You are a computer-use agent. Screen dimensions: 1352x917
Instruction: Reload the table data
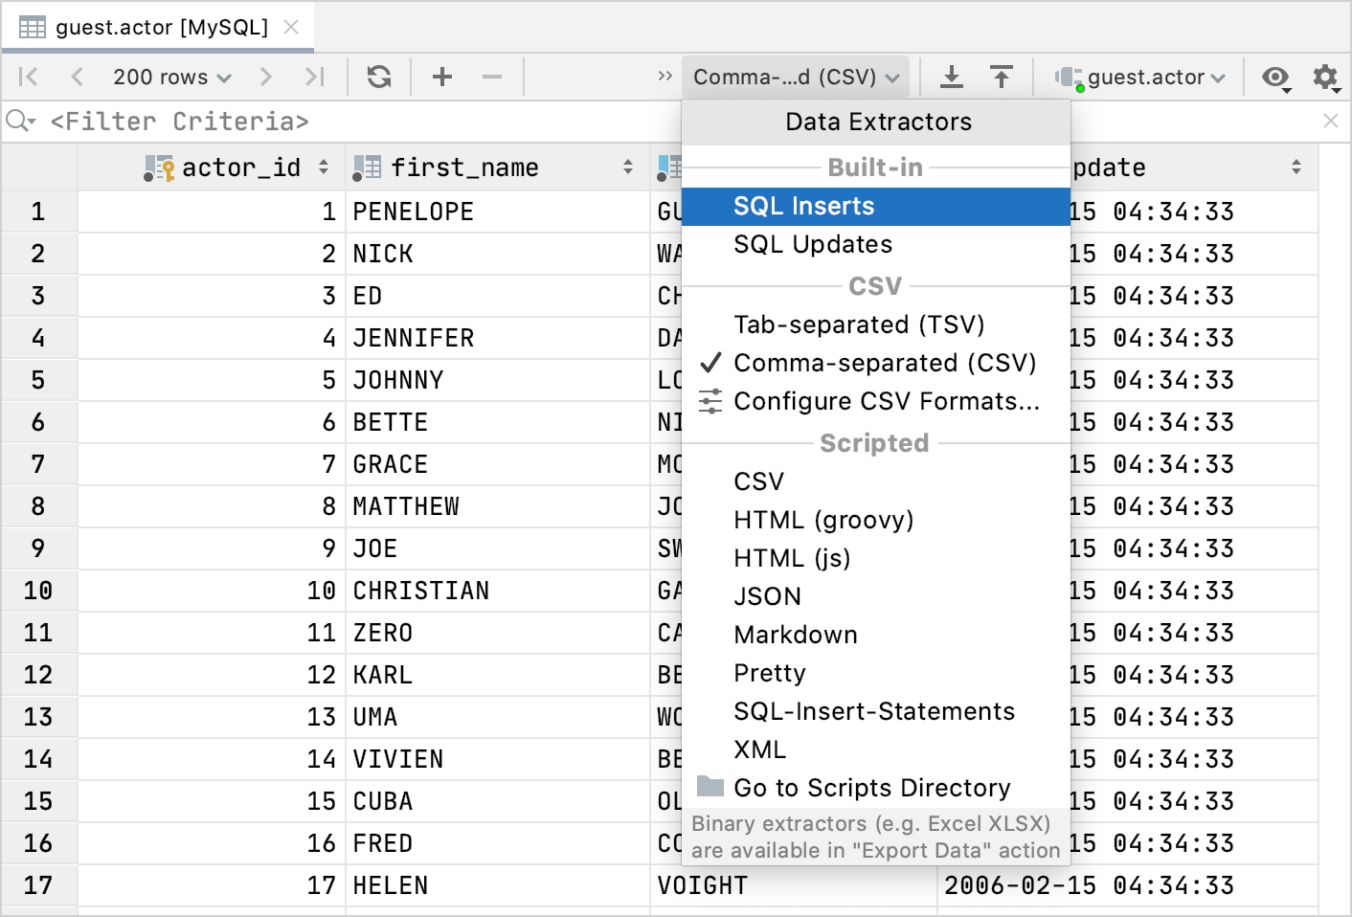coord(379,77)
